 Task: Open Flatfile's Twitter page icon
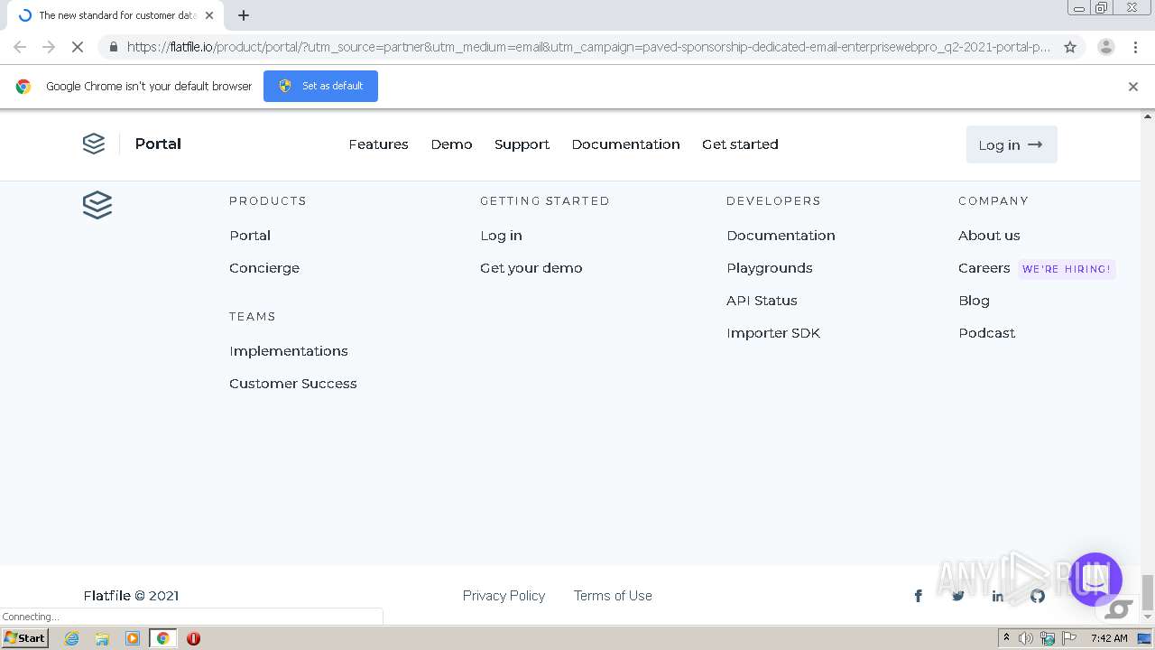pyautogui.click(x=958, y=596)
